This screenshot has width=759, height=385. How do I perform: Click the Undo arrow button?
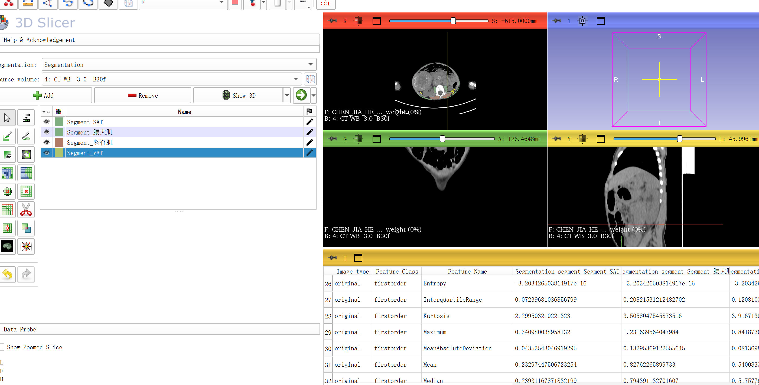click(7, 274)
